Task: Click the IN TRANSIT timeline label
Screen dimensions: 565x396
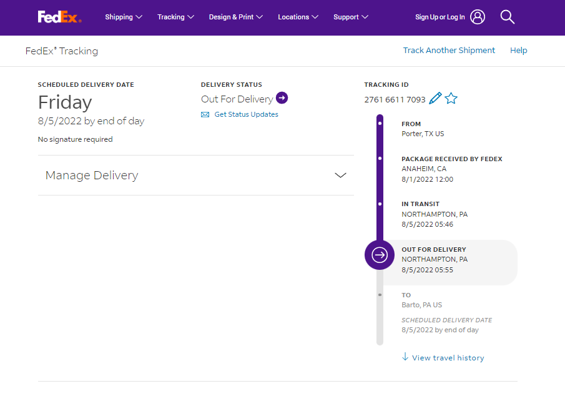Action: coord(421,204)
